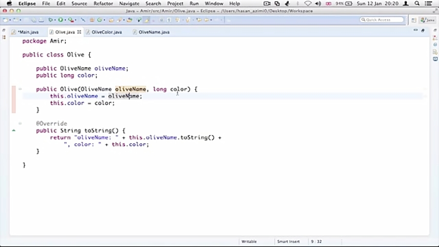
Task: Click the Run button in the toolbar
Action: tap(60, 20)
